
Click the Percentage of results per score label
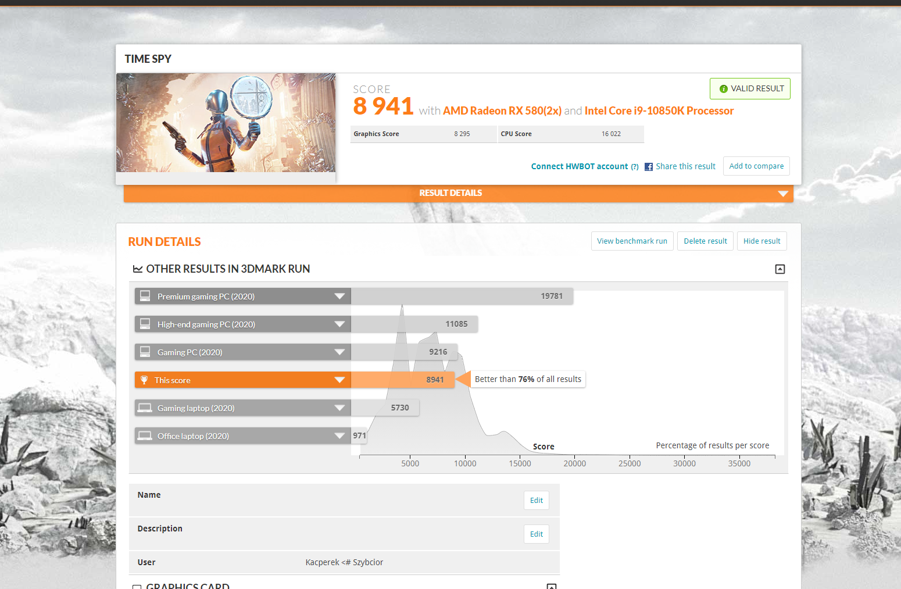pos(713,445)
